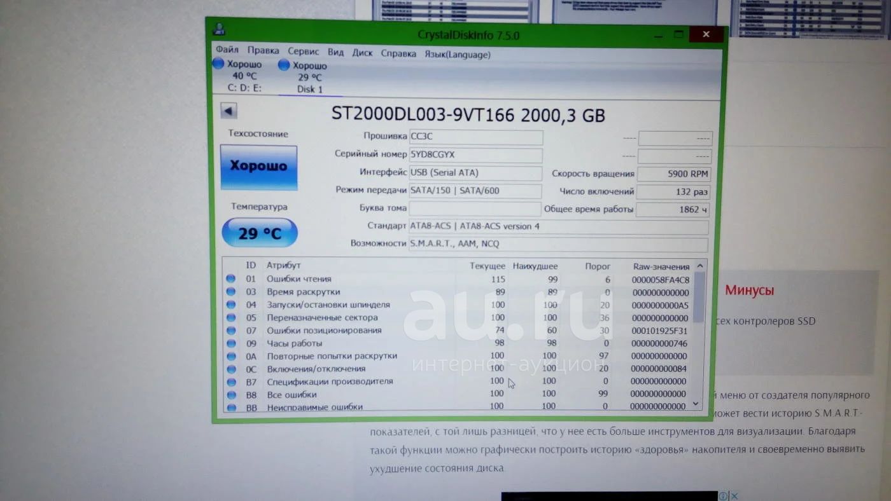Select the Переназначенные сектора attribute row
The width and height of the screenshot is (891, 501).
pyautogui.click(x=457, y=318)
